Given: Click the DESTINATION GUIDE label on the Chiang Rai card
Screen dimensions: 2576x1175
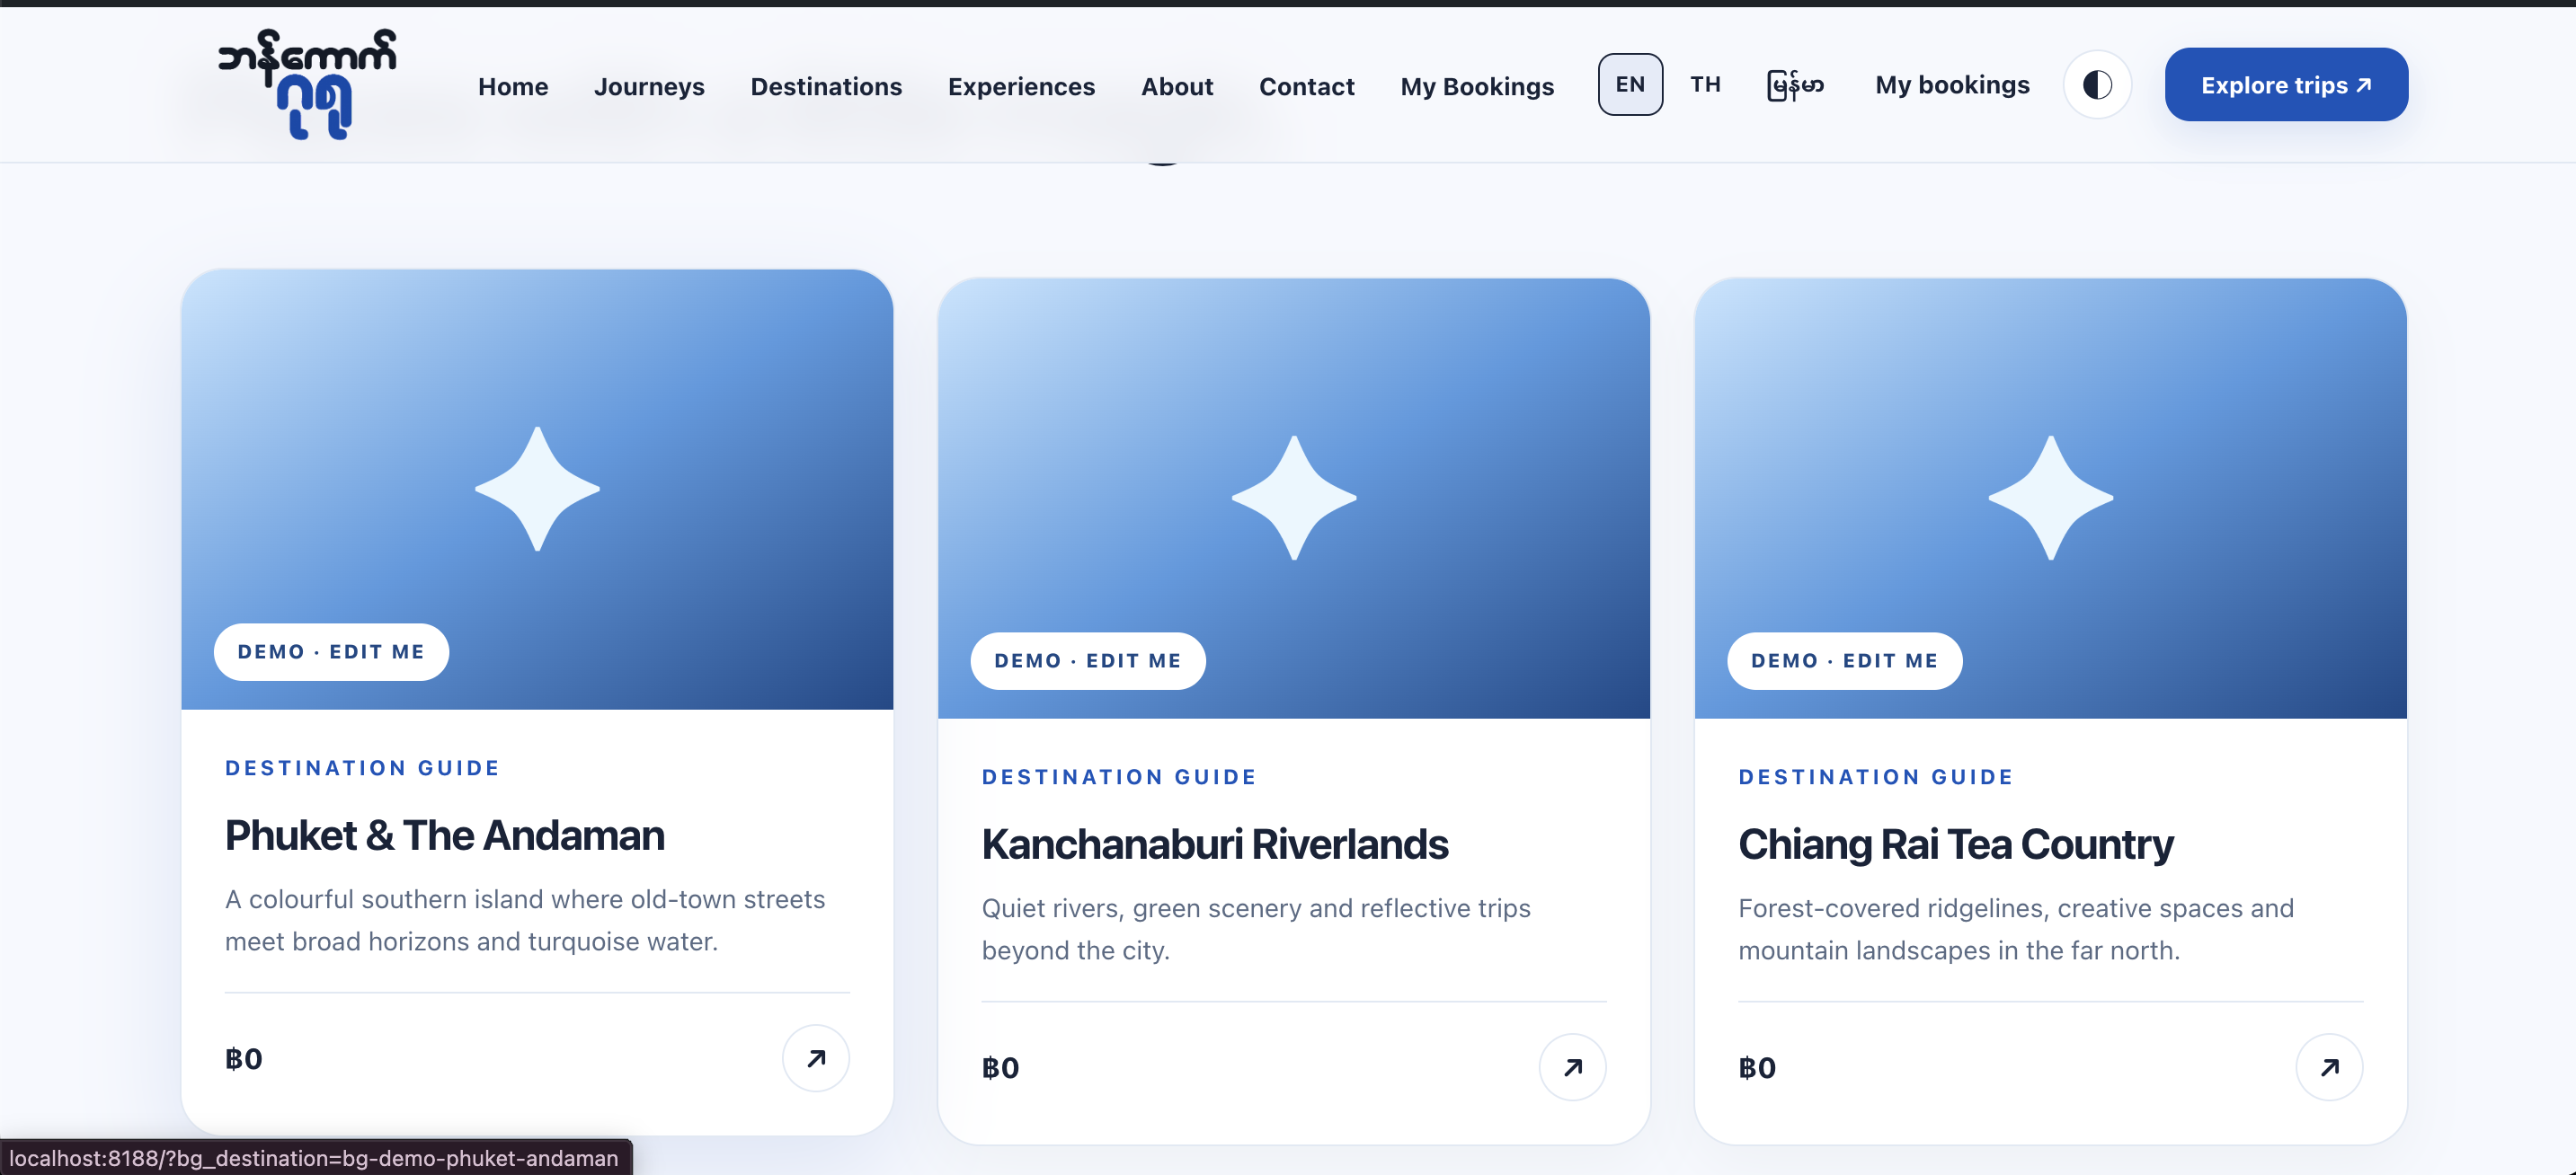Looking at the screenshot, I should [x=1876, y=777].
